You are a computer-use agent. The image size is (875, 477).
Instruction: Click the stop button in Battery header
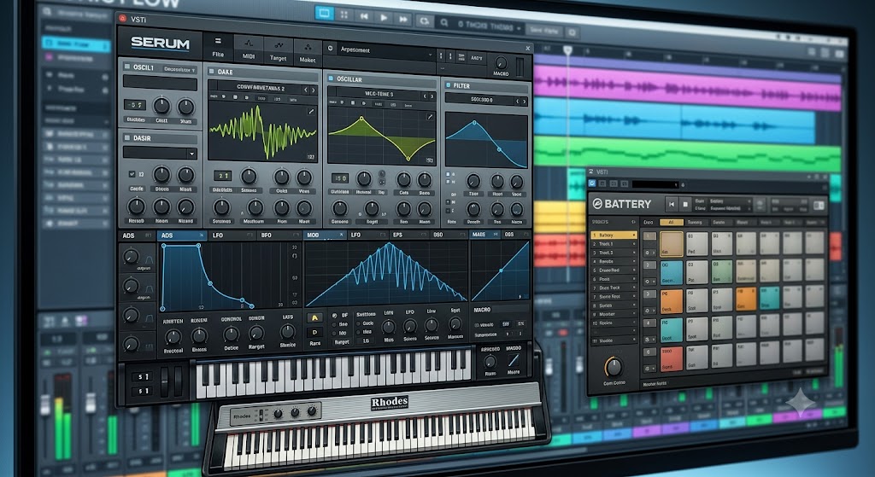point(686,205)
